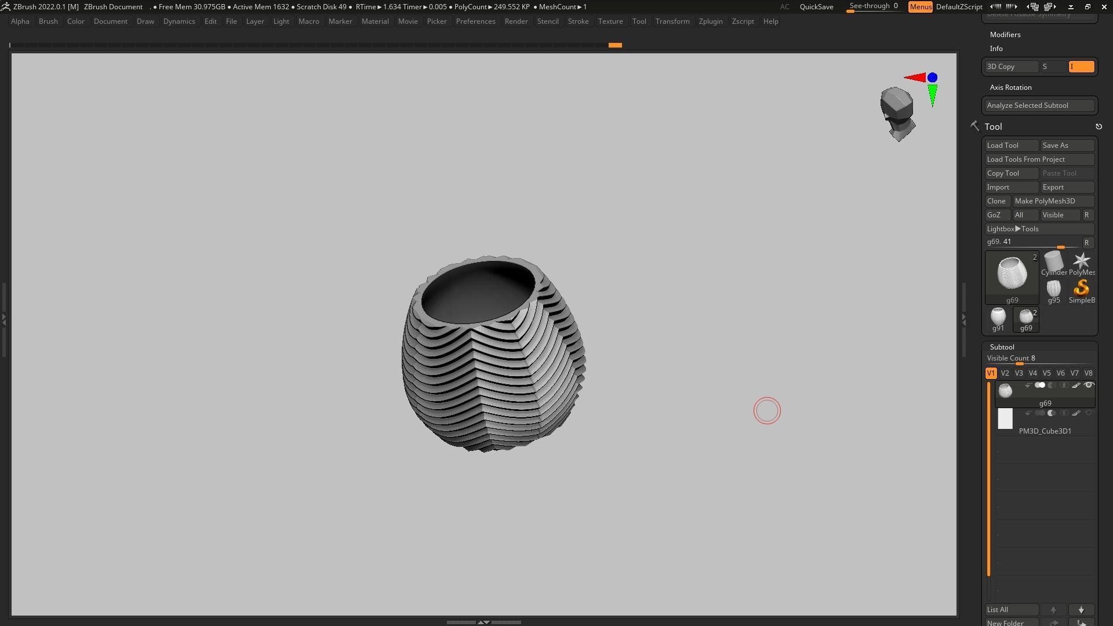Viewport: 1113px width, 626px height.
Task: Open the Zplugin menu
Action: (x=710, y=21)
